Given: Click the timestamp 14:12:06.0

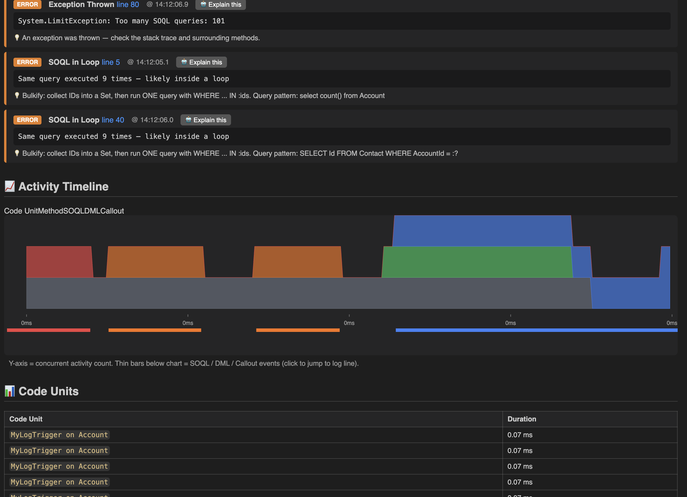Looking at the screenshot, I should (157, 120).
